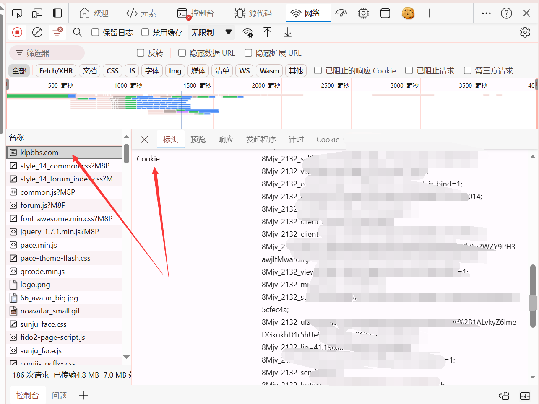Open the Memory chip tool icon
This screenshot has width=539, height=404.
tap(363, 13)
